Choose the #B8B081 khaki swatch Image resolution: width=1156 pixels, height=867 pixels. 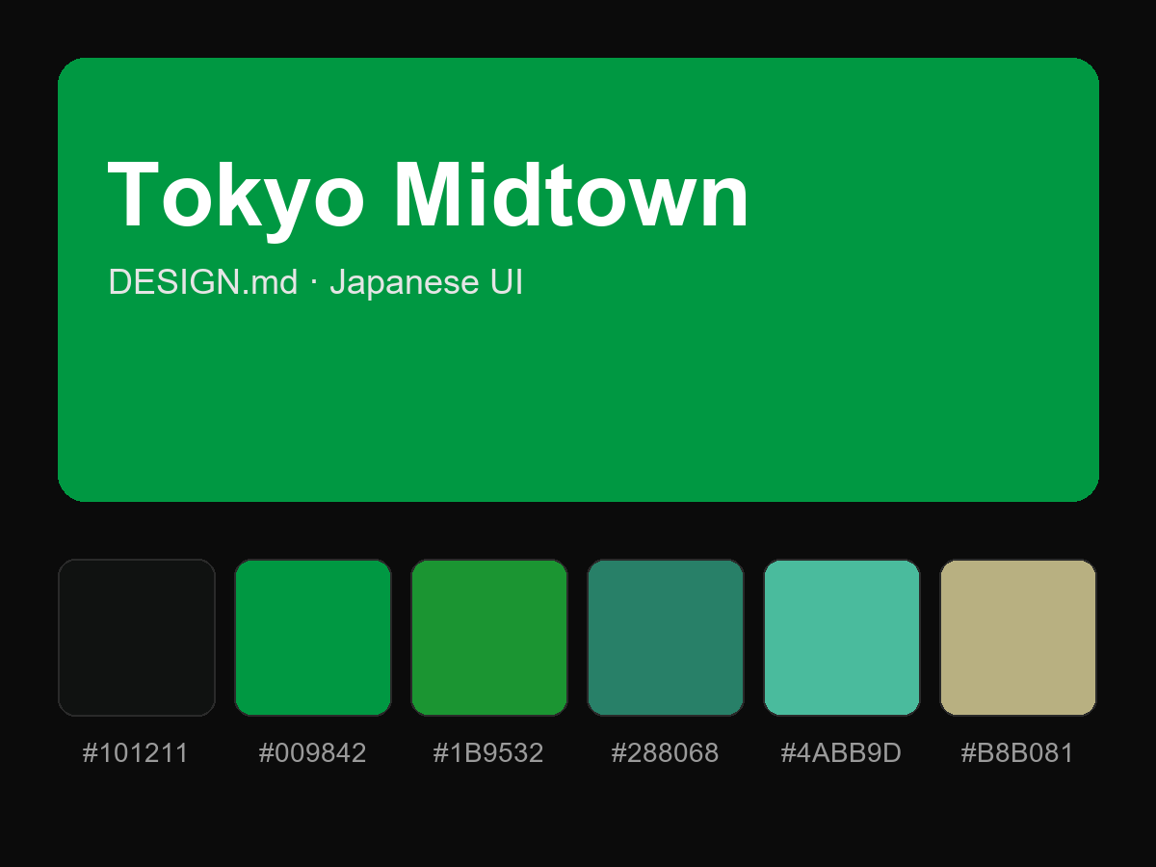pos(1018,638)
